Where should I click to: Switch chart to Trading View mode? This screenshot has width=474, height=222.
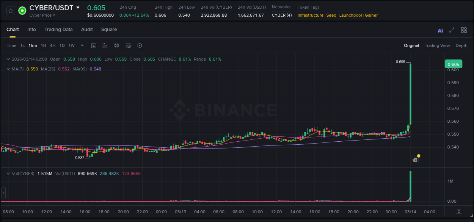click(437, 45)
